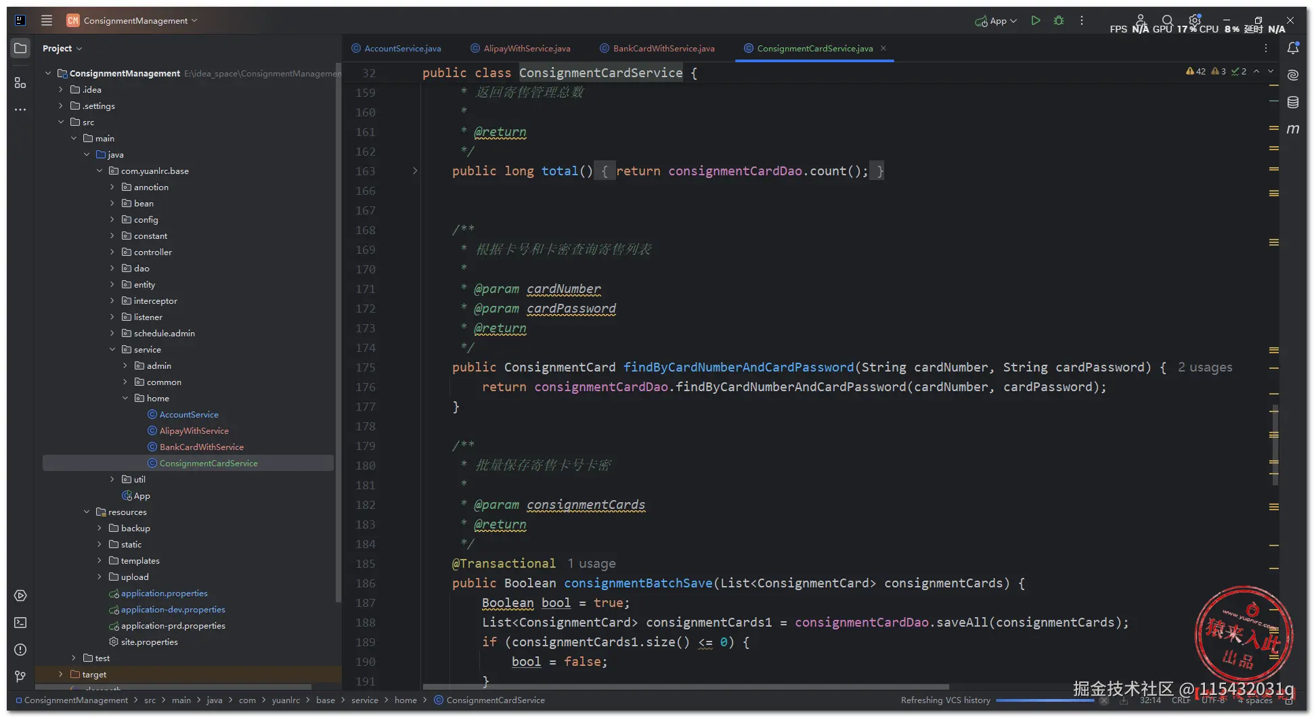Jump to next highlighted problem
The image size is (1314, 718).
point(1271,71)
